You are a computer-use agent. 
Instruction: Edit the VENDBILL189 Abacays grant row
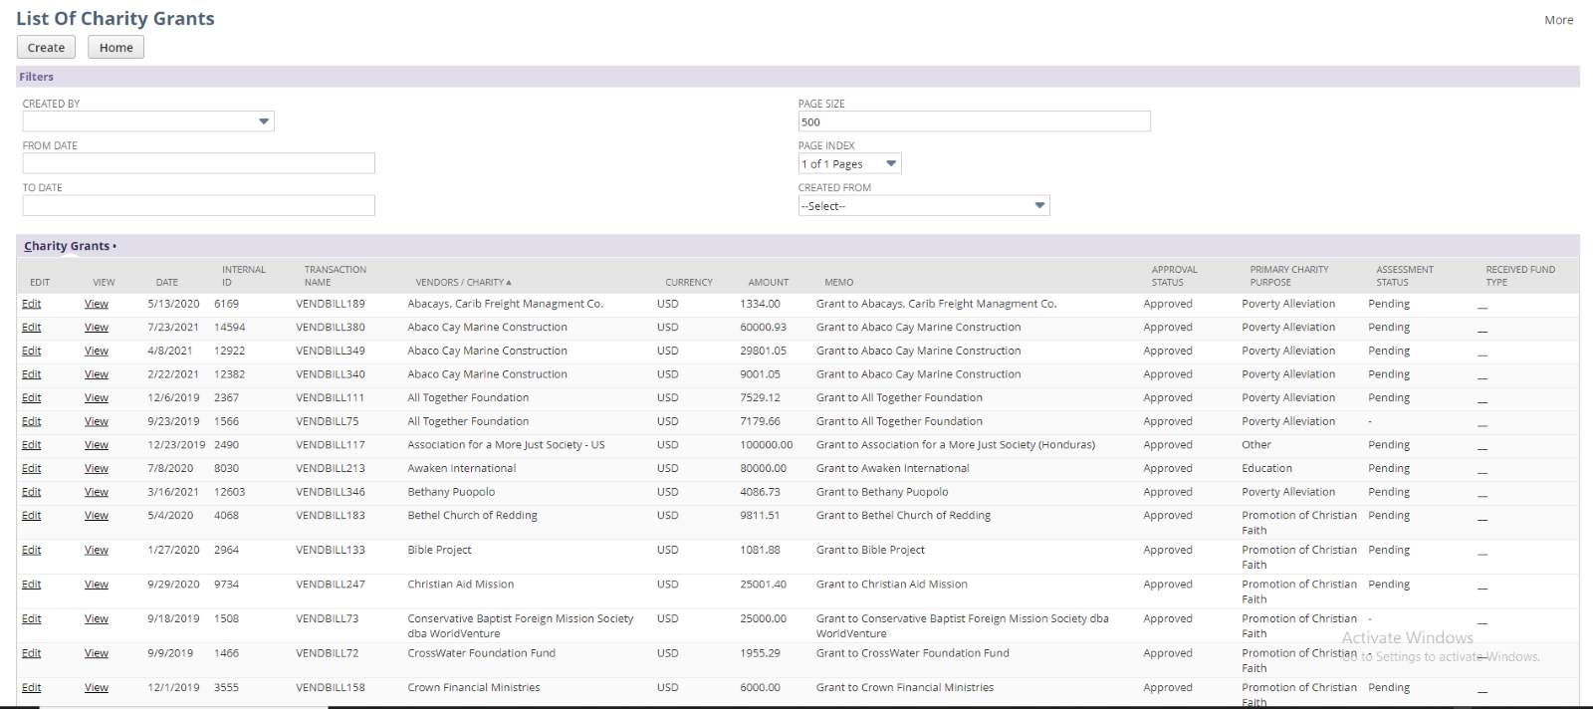coord(32,304)
